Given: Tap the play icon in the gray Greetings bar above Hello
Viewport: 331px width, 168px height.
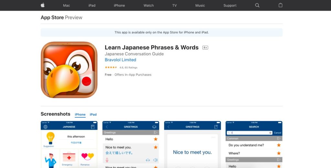Looking at the screenshot, I should [155, 133].
